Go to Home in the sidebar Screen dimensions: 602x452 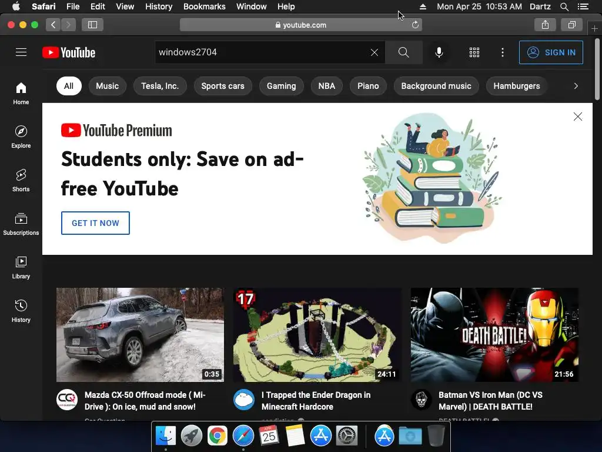[21, 94]
